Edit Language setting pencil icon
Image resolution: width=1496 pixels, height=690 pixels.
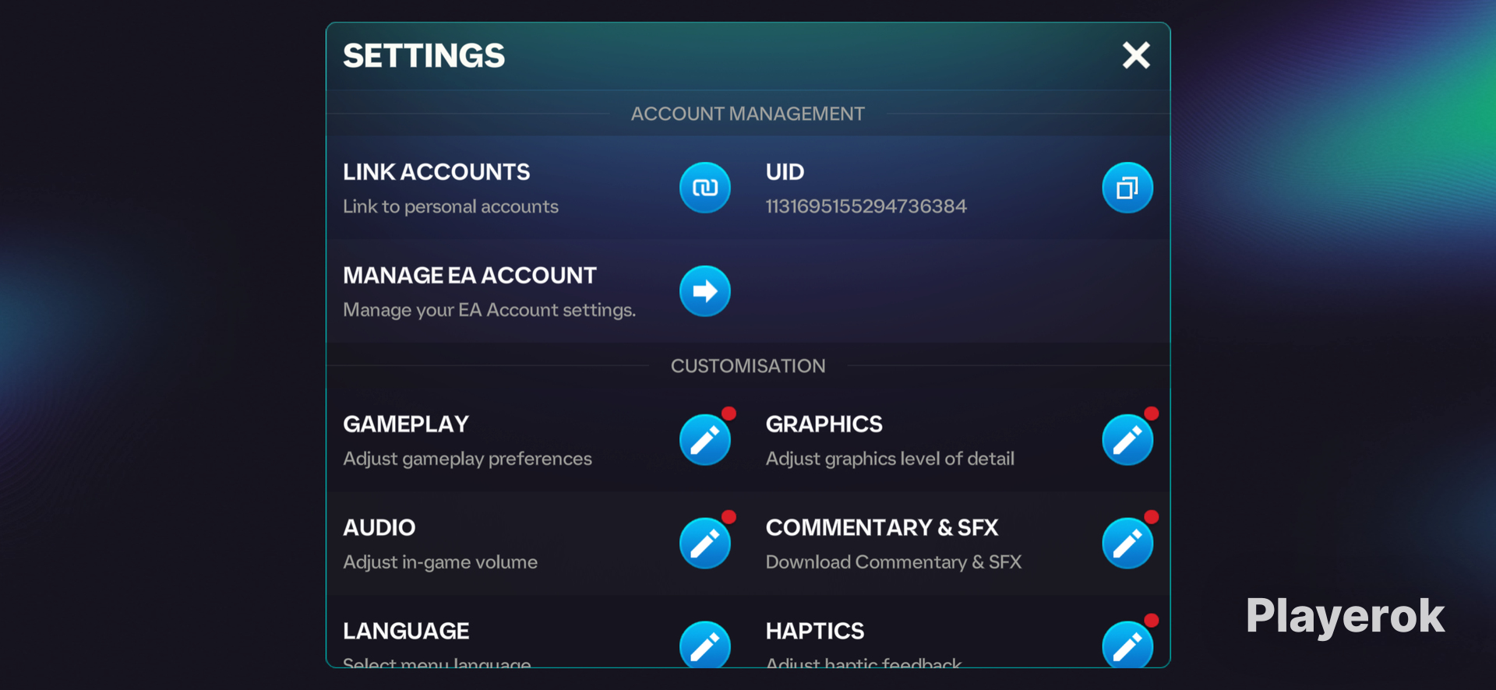704,644
